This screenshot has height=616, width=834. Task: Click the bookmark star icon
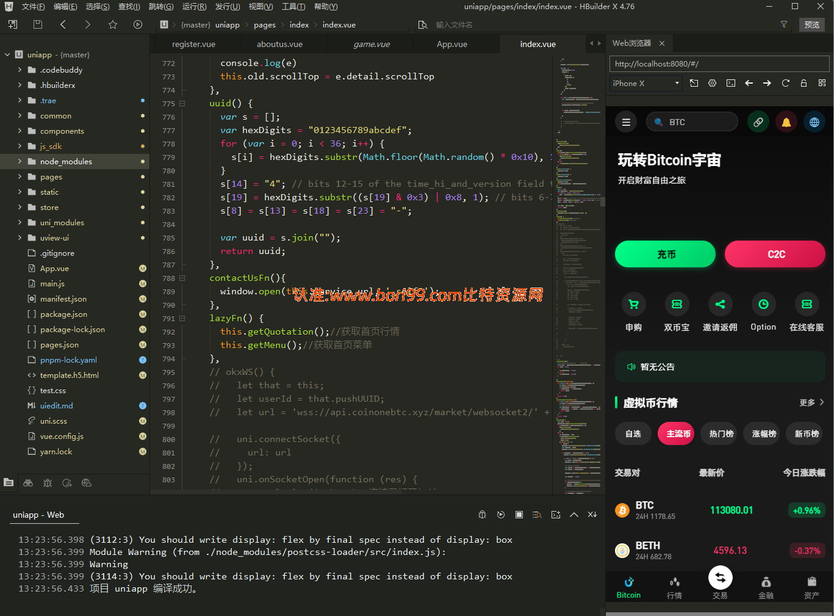[113, 24]
